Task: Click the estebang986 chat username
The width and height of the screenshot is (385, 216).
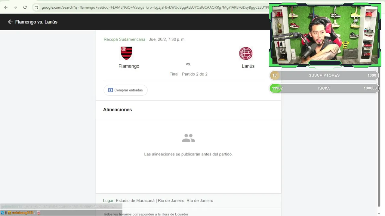Action: [23, 213]
